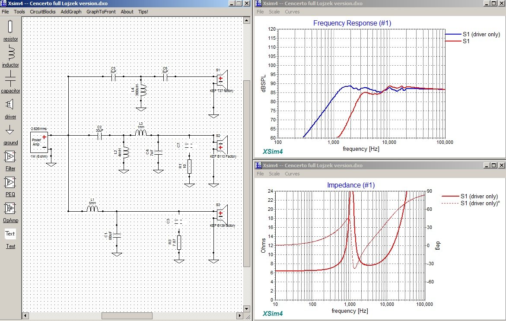
Task: Open Scale menu in Impedance window
Action: (x=274, y=174)
